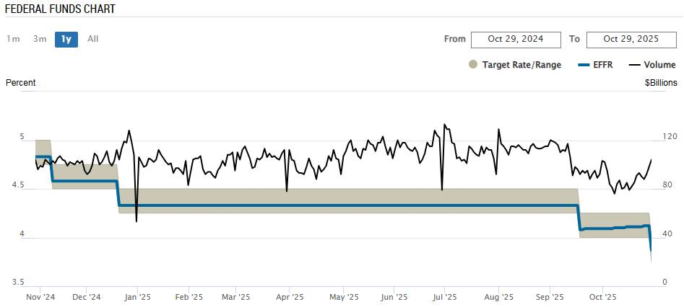The image size is (684, 307).
Task: Show the All time range
Action: coord(92,39)
